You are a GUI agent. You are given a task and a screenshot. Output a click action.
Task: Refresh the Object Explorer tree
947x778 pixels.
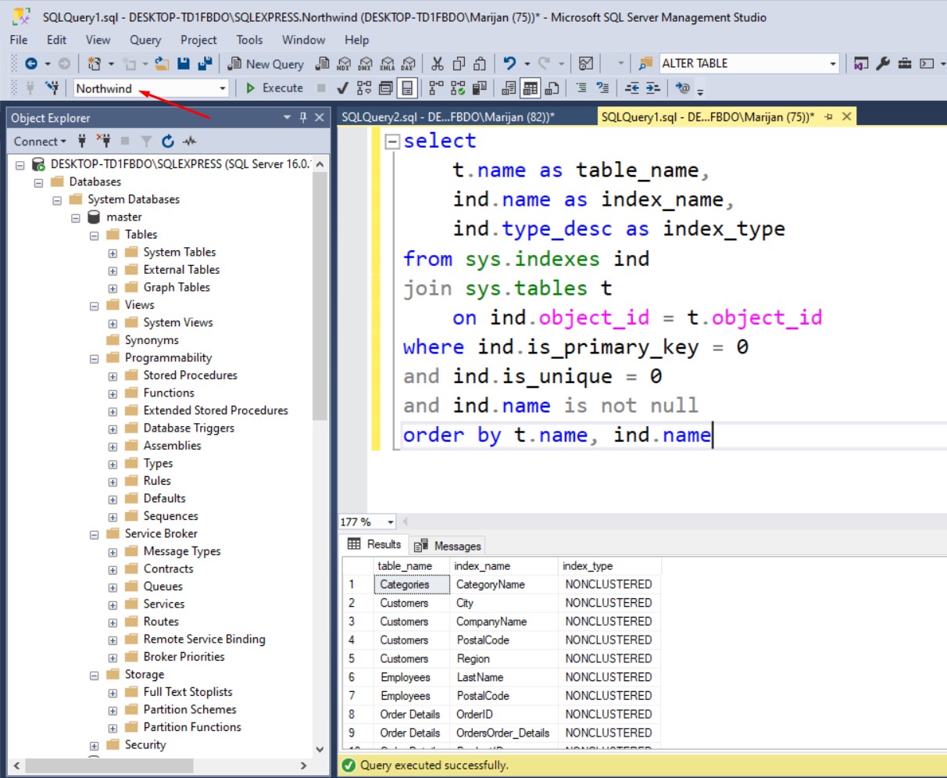[167, 142]
